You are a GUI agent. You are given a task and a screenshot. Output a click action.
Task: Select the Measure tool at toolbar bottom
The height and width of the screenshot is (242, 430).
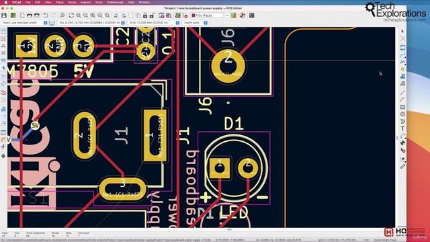pos(402,166)
